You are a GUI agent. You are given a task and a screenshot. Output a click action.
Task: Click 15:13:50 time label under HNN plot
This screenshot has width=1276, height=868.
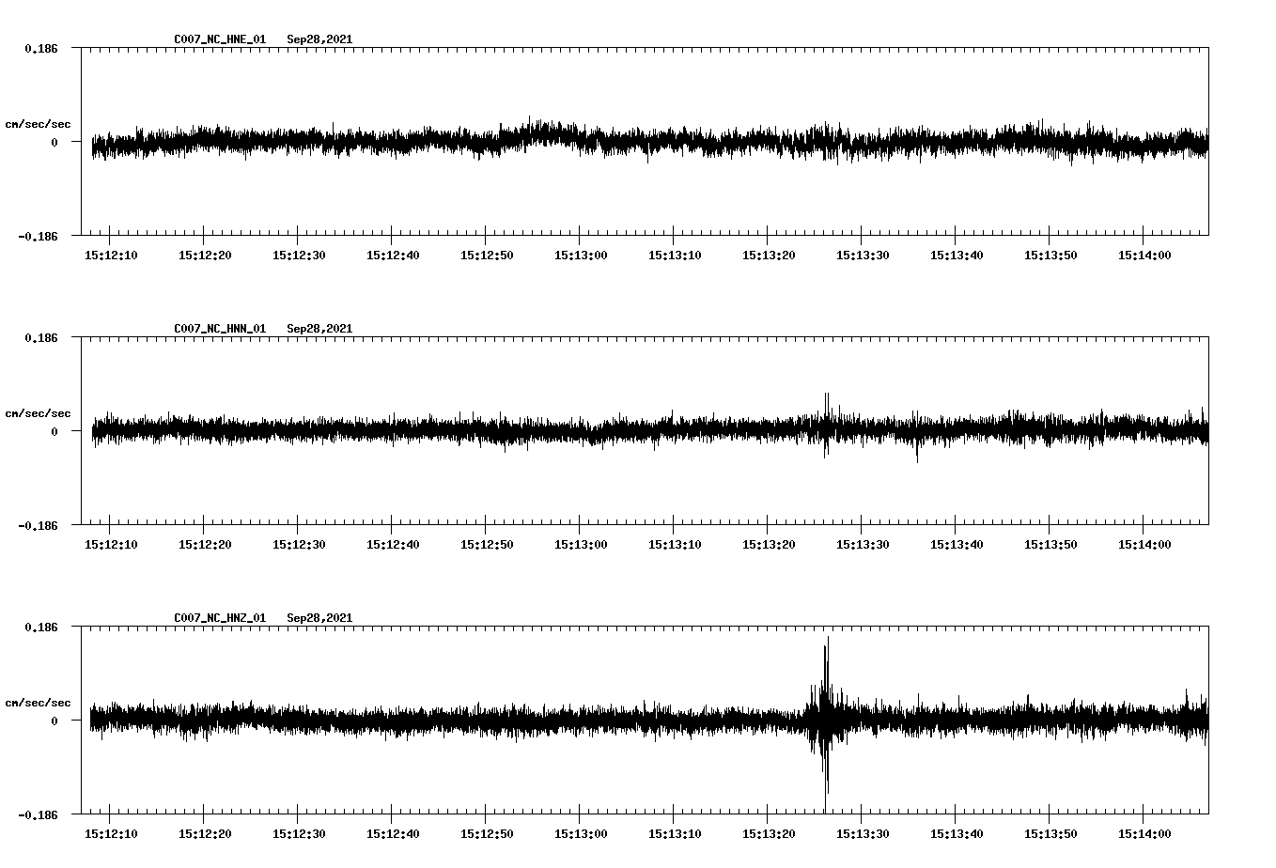pyautogui.click(x=1050, y=545)
